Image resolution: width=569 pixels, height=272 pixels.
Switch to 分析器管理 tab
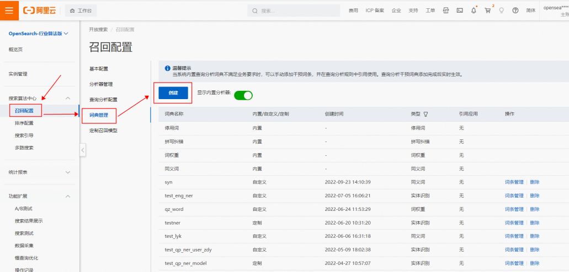(101, 84)
